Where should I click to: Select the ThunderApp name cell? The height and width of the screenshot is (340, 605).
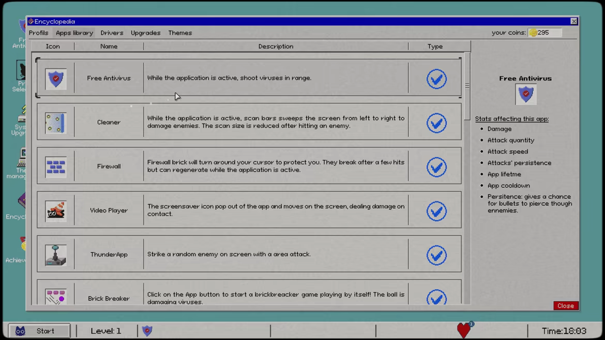click(x=109, y=254)
